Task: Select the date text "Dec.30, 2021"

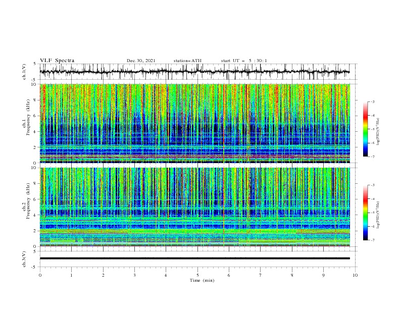Action: (x=141, y=61)
